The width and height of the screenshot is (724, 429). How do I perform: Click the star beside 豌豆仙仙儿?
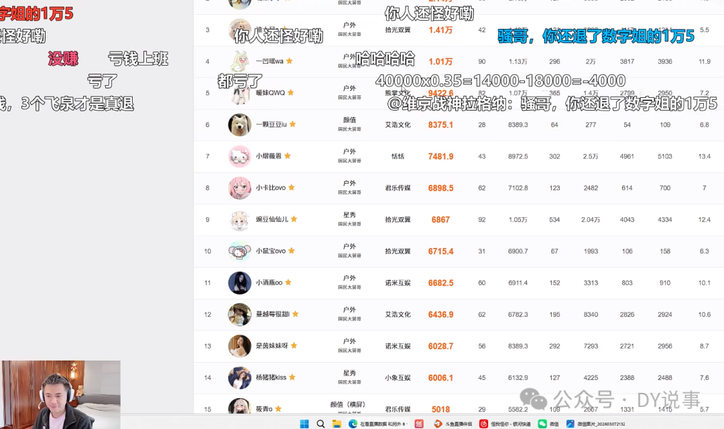[x=294, y=219]
